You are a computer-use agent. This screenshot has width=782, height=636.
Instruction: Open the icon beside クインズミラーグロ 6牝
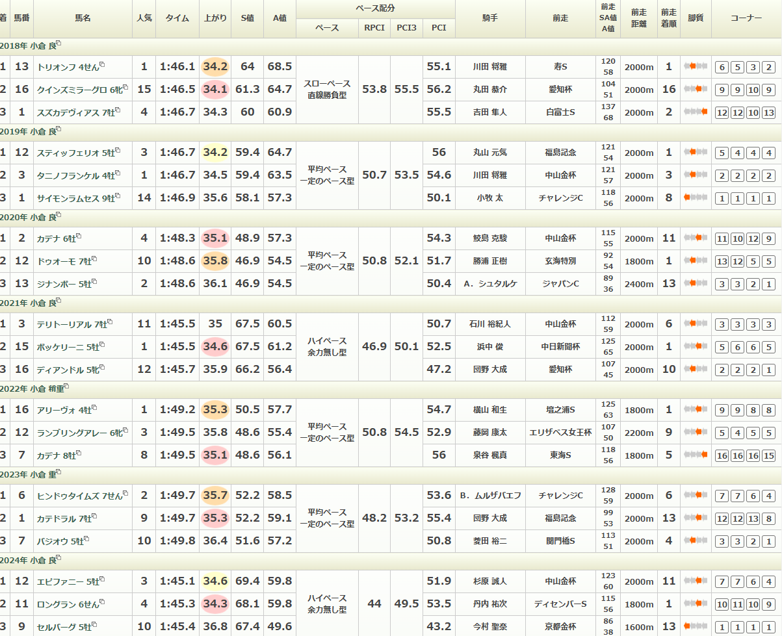[x=125, y=87]
